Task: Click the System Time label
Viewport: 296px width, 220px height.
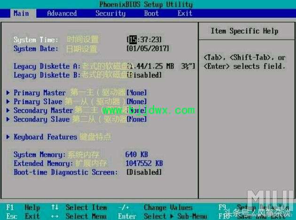Action: (36, 39)
